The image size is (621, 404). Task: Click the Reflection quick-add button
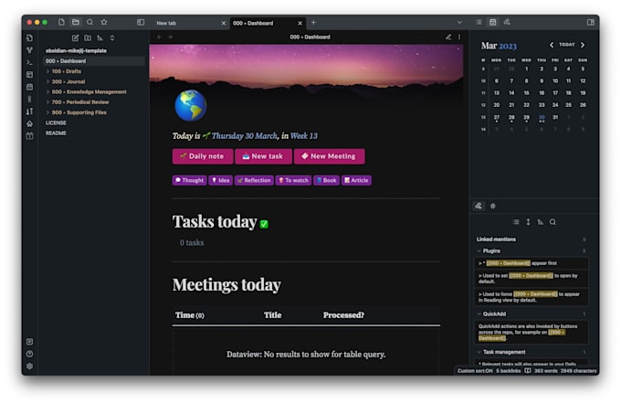254,180
